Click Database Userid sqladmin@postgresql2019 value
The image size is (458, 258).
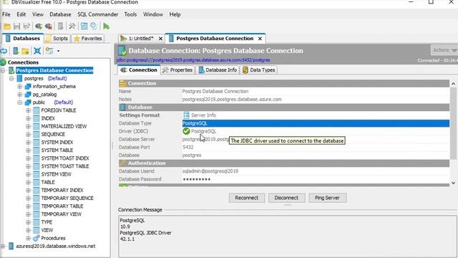point(210,171)
